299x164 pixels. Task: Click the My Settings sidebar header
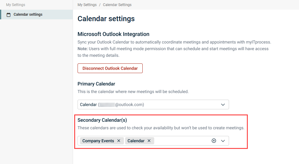click(x=16, y=5)
